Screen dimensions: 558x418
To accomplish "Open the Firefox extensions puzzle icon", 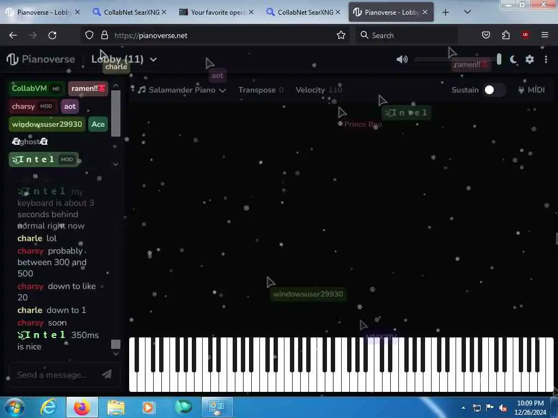I will (x=506, y=35).
